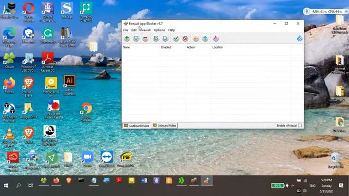Select the Zoom desktop icon

pyautogui.click(x=87, y=160)
